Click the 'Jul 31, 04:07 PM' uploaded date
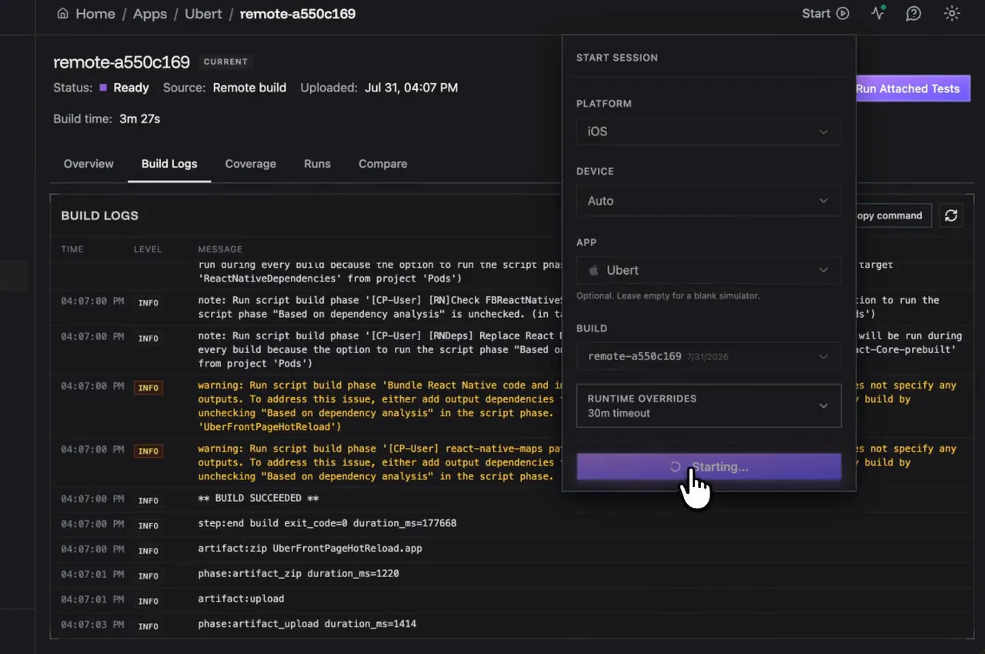The image size is (985, 654). click(411, 88)
